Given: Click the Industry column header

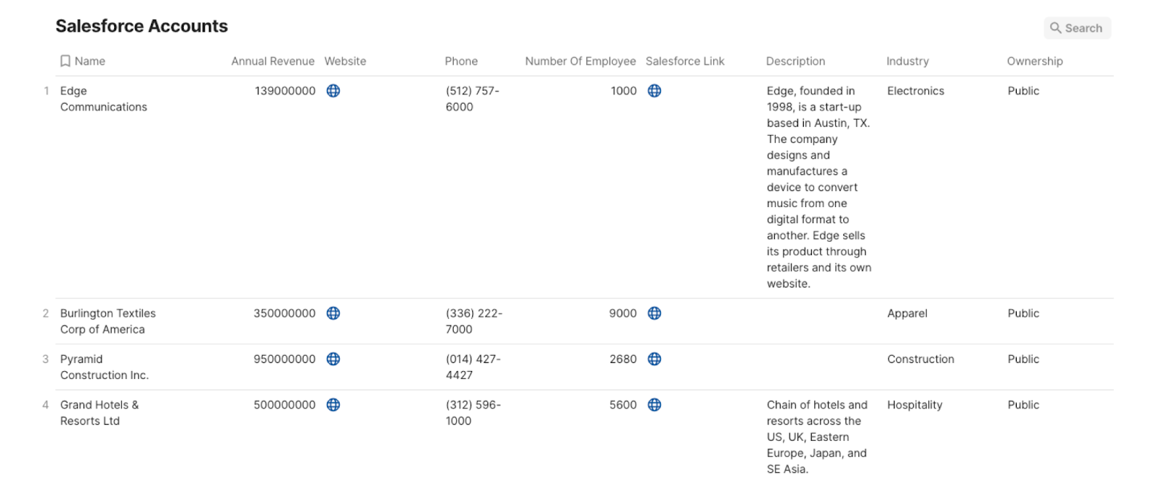Looking at the screenshot, I should 907,61.
